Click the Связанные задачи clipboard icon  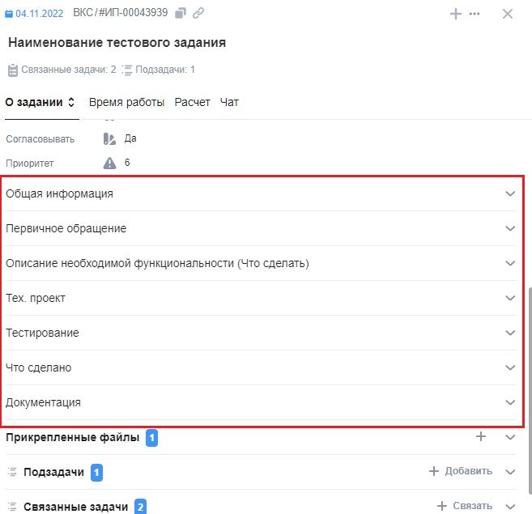13,70
